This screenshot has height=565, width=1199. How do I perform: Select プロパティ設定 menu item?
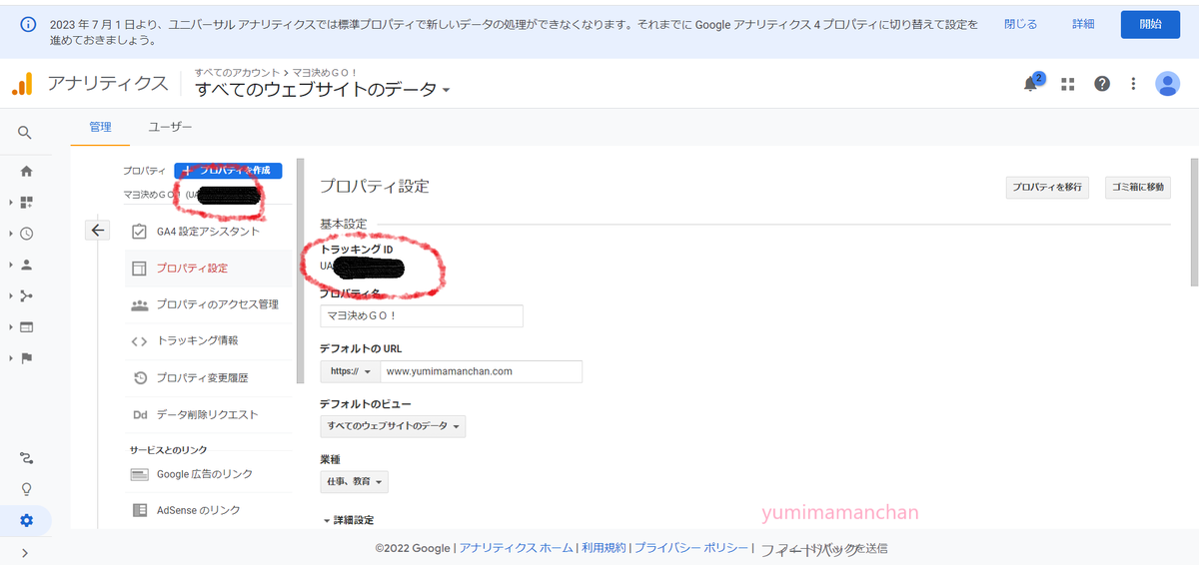209,268
